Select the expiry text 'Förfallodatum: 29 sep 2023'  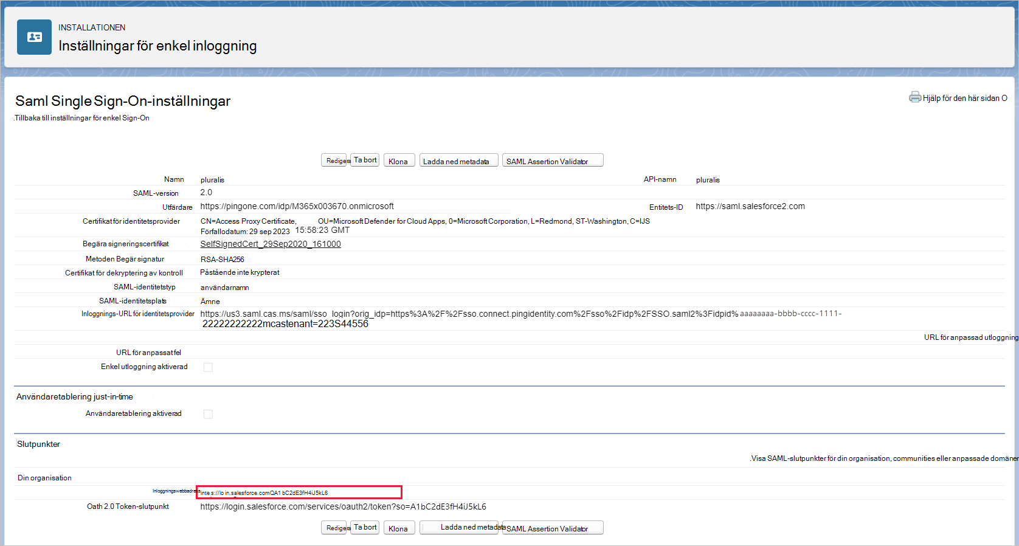[x=245, y=232]
